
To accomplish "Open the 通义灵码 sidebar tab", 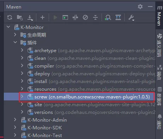I will [x=160, y=45].
